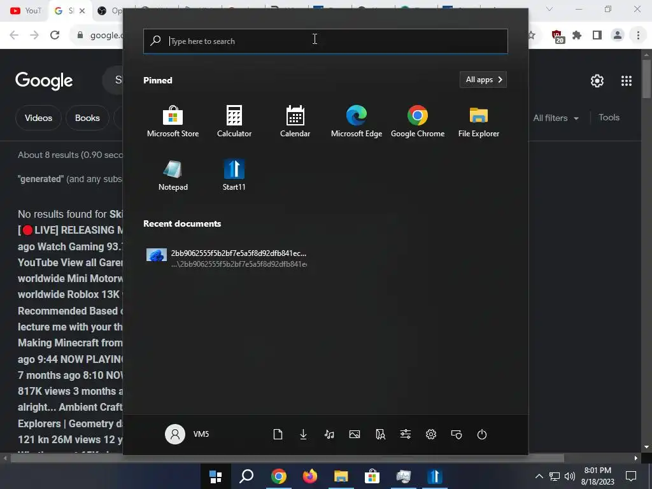Click the Tools button on Google results
The image size is (652, 489).
coord(609,118)
